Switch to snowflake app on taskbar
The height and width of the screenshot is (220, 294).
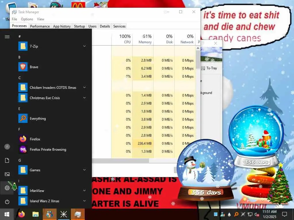coord(63,214)
